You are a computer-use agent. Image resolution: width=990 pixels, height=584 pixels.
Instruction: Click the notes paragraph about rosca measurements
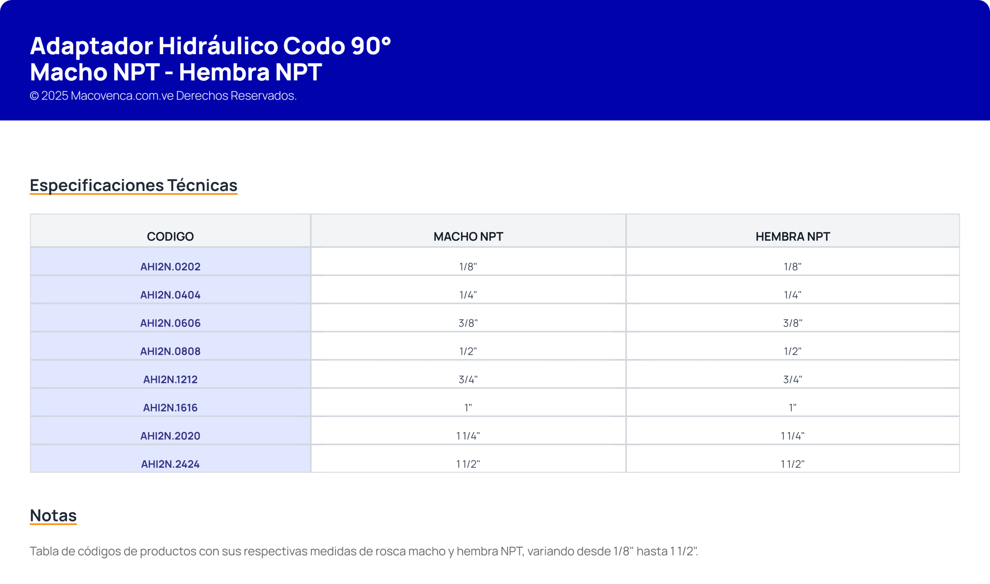(364, 551)
